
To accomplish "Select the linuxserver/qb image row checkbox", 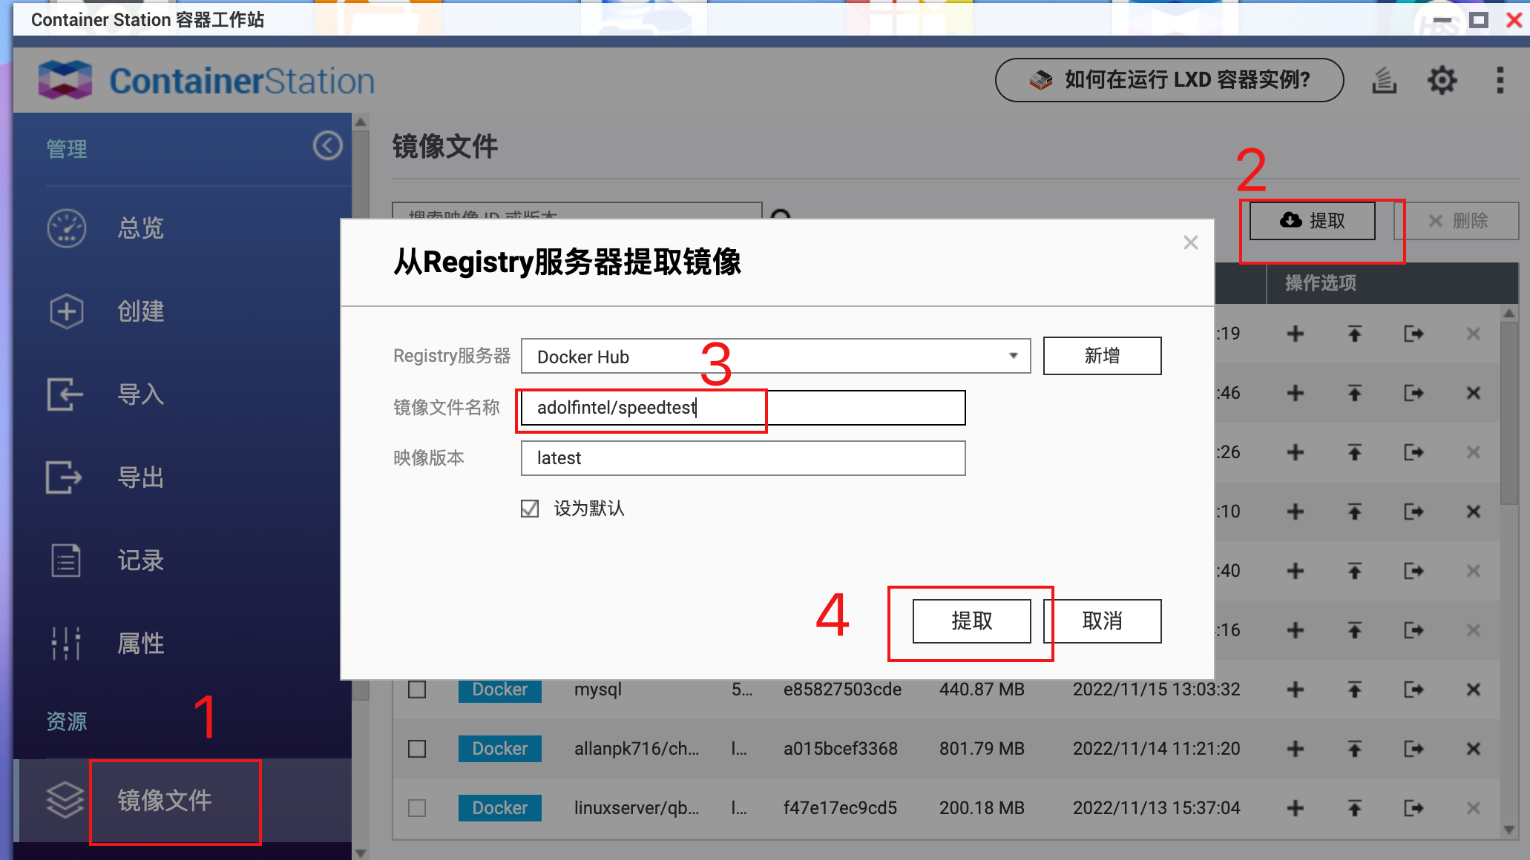I will click(x=416, y=807).
